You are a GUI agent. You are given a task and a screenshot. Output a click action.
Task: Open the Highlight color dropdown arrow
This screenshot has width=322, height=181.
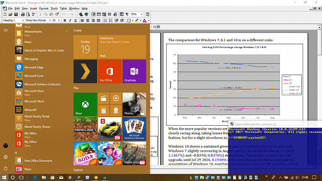point(140,21)
